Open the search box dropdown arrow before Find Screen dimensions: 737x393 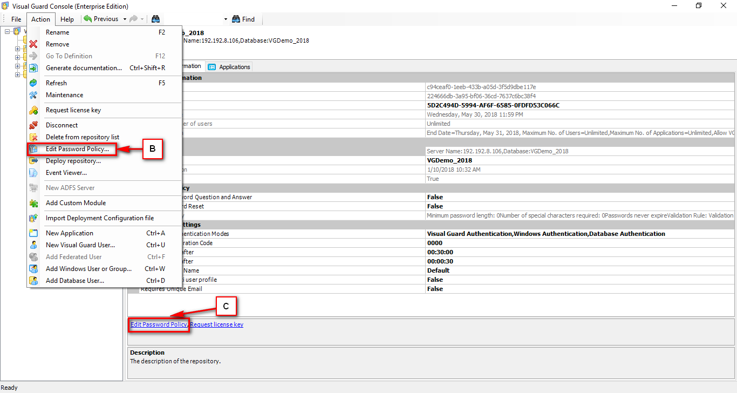[226, 19]
